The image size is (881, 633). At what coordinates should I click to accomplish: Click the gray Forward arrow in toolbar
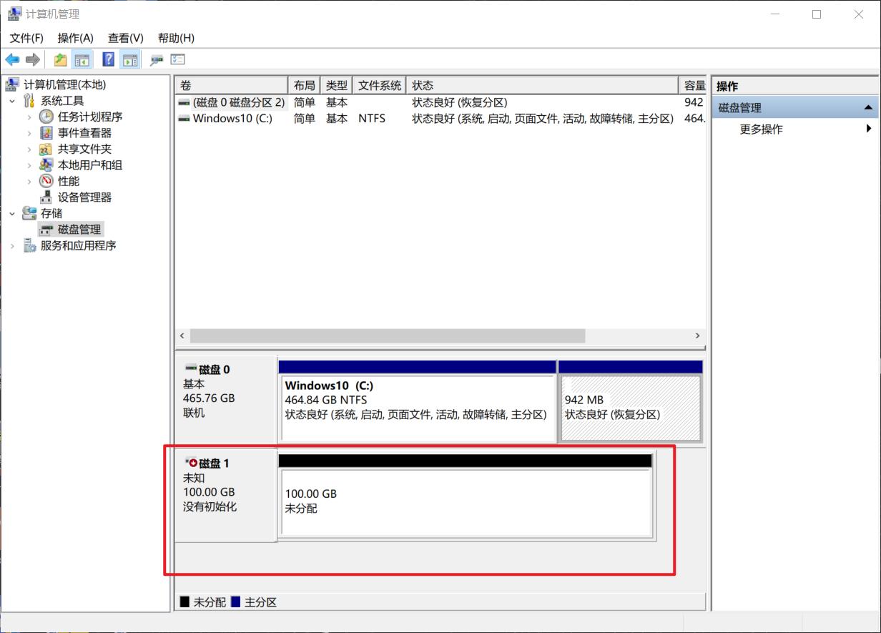point(32,60)
